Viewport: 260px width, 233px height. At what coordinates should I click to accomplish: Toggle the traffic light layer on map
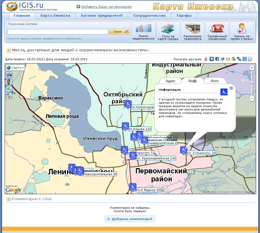(x=9, y=82)
